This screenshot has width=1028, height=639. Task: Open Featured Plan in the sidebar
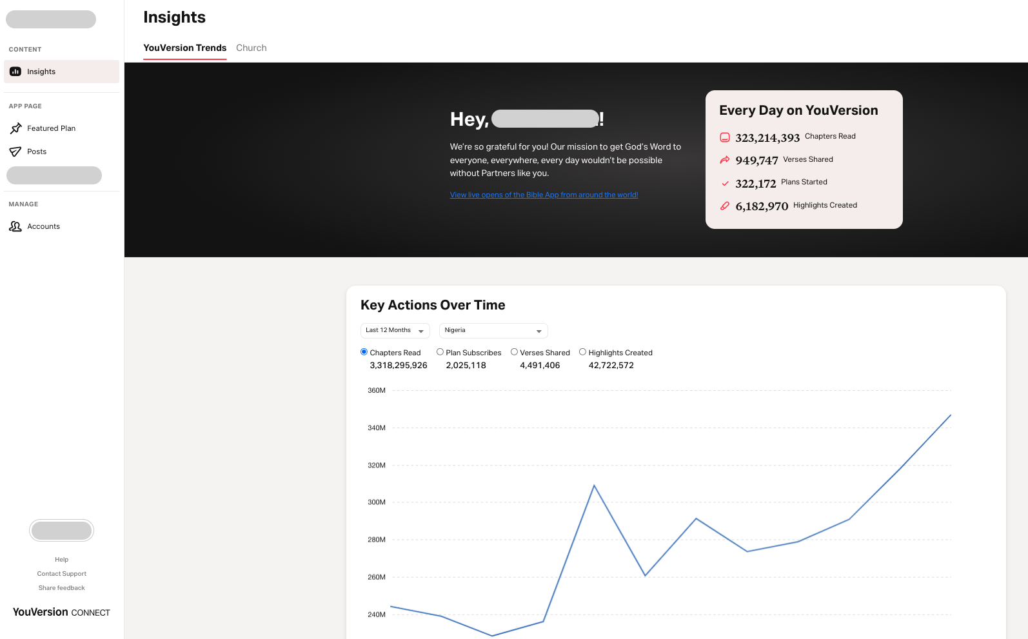click(61, 128)
